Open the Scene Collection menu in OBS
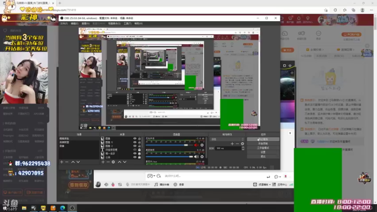The height and width of the screenshot is (212, 377). (x=114, y=24)
